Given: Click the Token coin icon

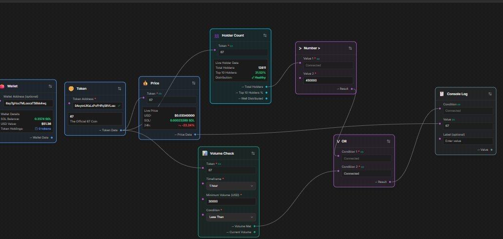Looking at the screenshot, I should pos(71,88).
